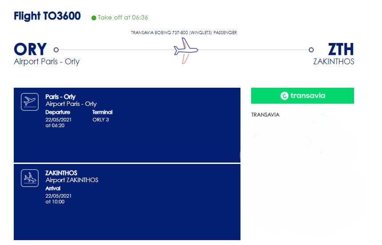Click the 'Take off at 06:36' status text

tap(123, 18)
